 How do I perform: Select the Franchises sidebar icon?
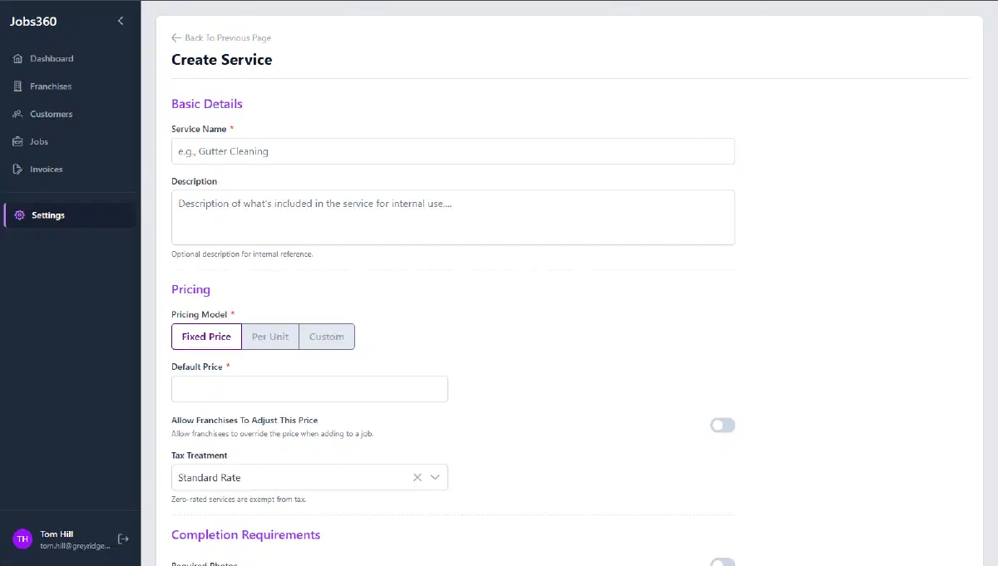pos(51,86)
